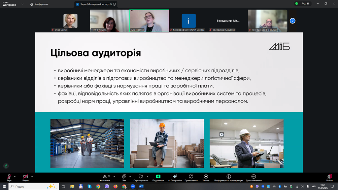Show Информация о конференции info
Image resolution: width=338 pixels, height=190 pixels.
point(229,177)
